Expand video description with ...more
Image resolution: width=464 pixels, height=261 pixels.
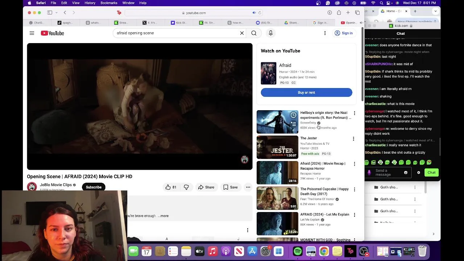163,216
